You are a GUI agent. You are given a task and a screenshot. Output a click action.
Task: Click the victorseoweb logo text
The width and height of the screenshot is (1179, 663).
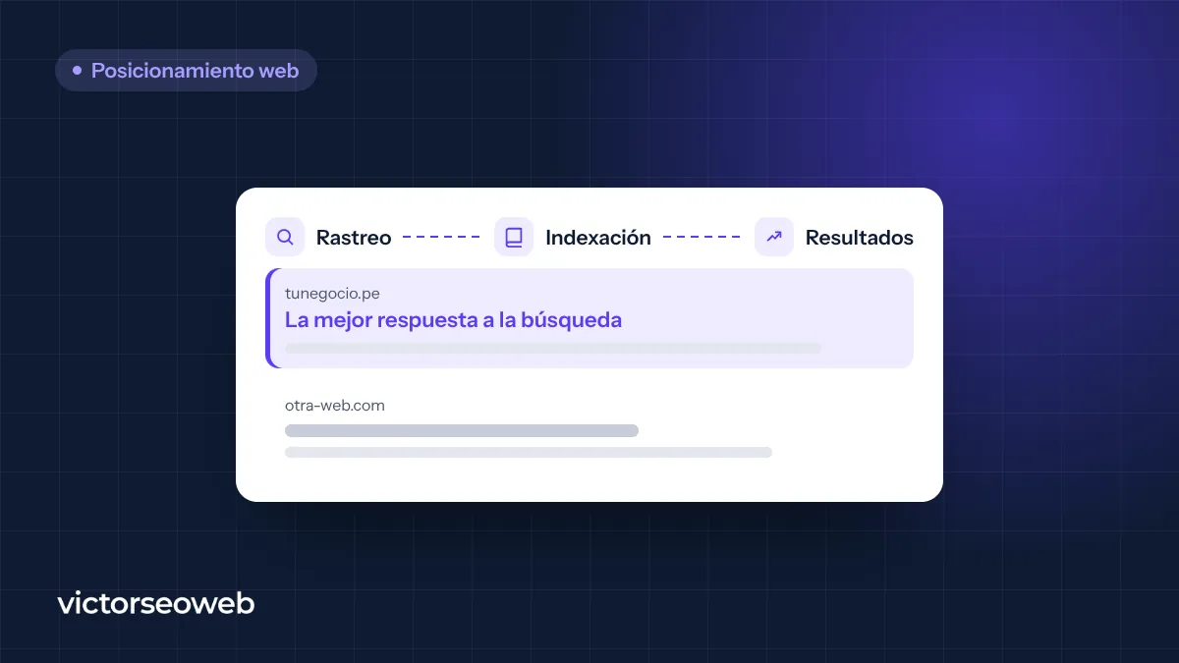tap(156, 603)
